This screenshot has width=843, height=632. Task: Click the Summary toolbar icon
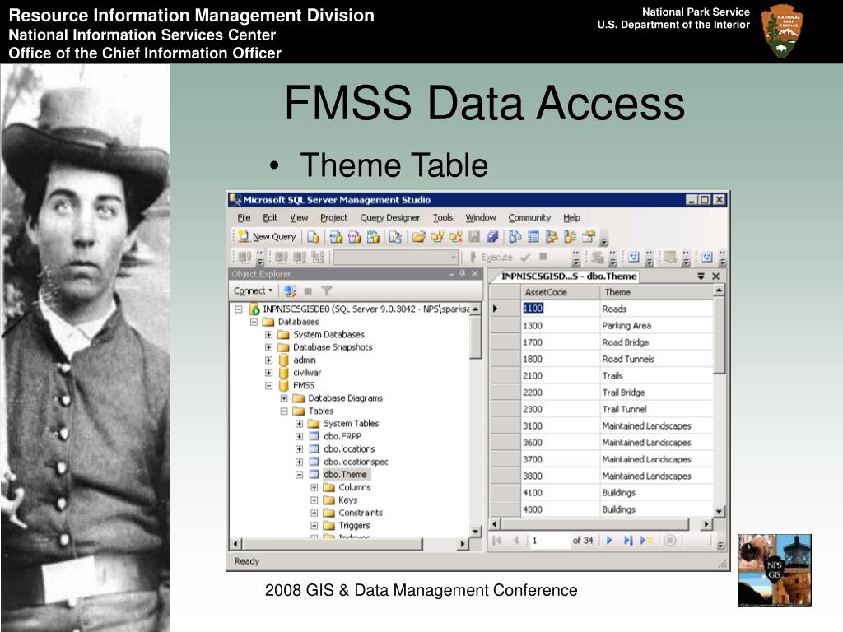tap(533, 237)
